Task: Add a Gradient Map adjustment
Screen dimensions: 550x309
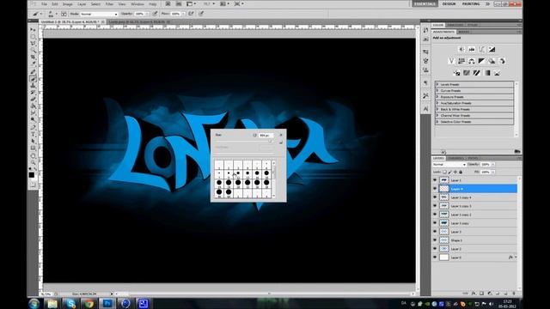Action: 487,73
